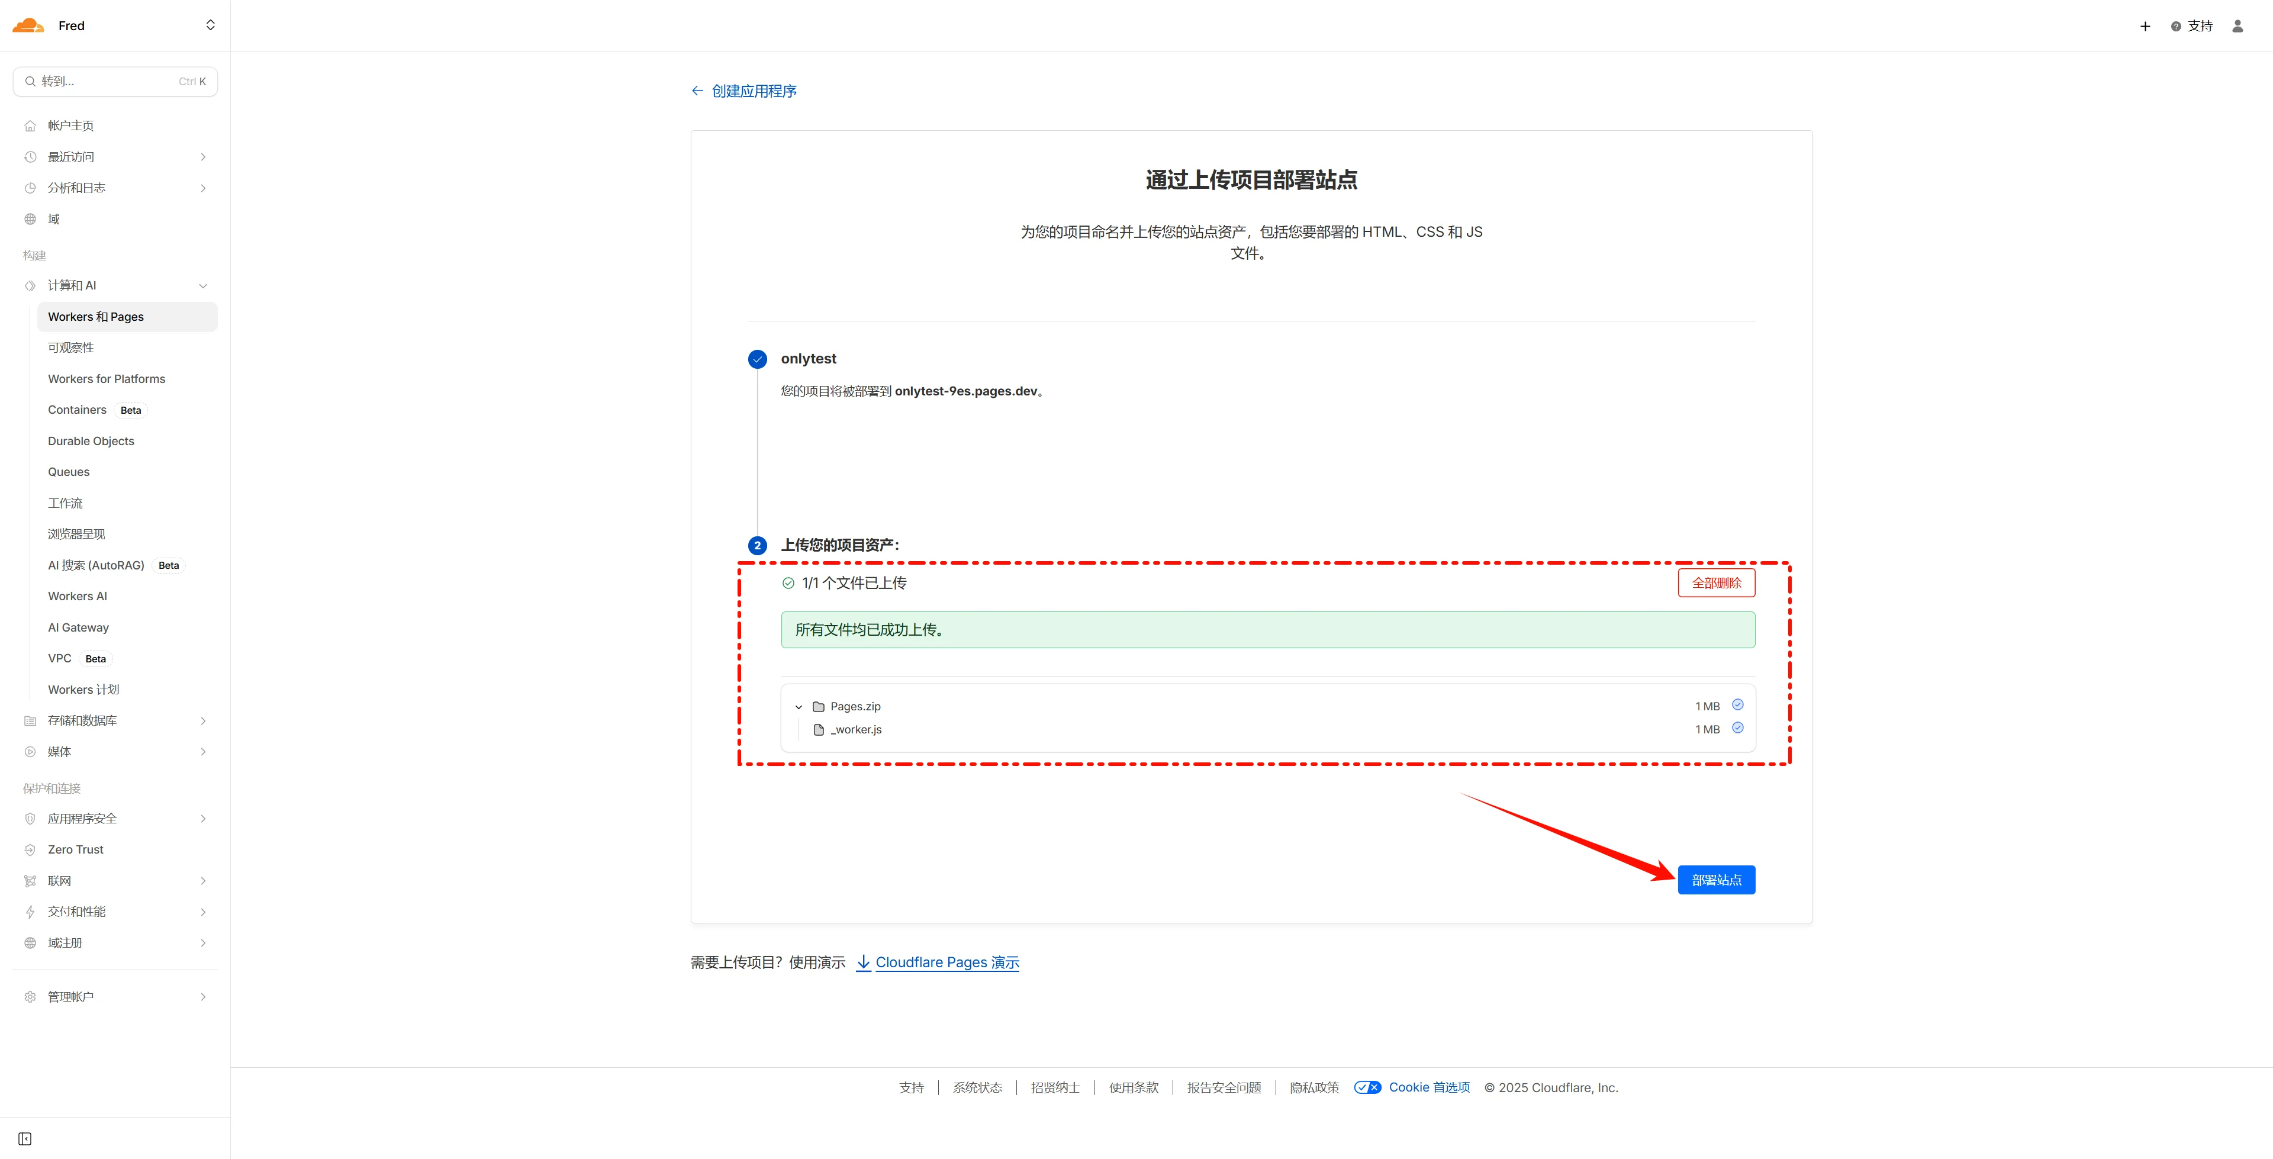Click the Cloudflare logo icon
The height and width of the screenshot is (1159, 2273).
(28, 25)
